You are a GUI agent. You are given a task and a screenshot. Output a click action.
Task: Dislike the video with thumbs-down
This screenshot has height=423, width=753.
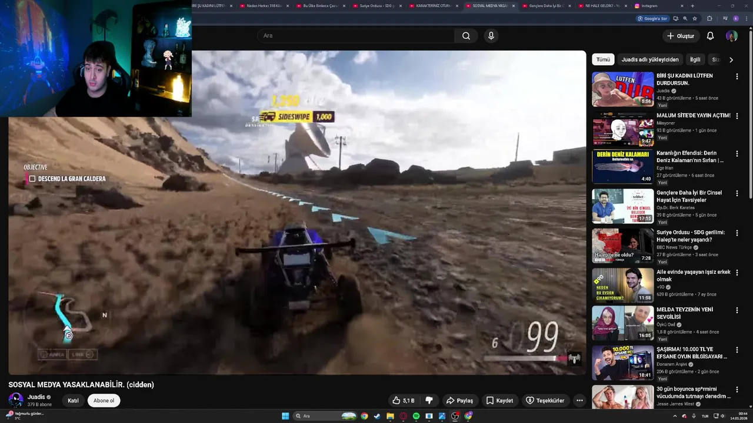[429, 401]
